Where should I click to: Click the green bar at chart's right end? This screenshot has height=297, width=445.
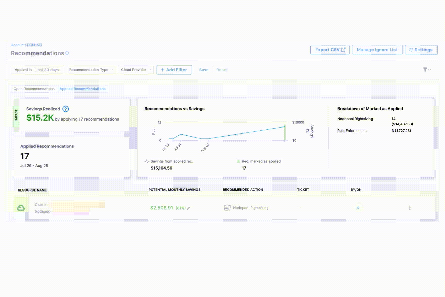tap(285, 133)
